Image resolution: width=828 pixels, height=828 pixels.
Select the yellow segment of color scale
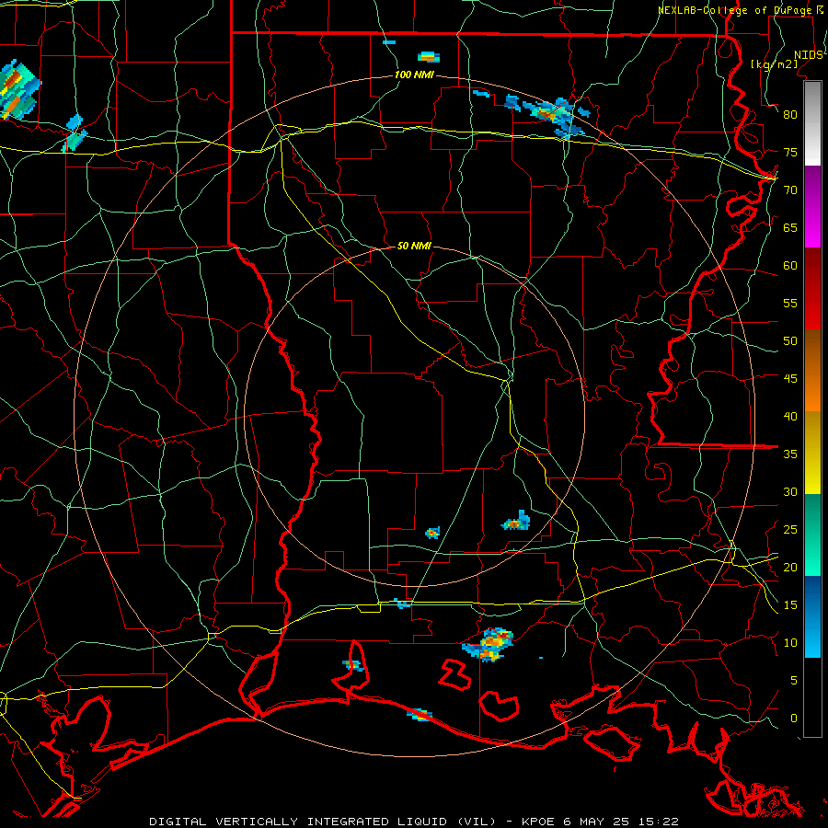(812, 453)
